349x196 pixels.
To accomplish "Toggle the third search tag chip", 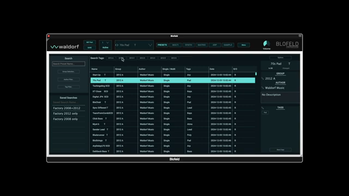I will tap(132, 58).
